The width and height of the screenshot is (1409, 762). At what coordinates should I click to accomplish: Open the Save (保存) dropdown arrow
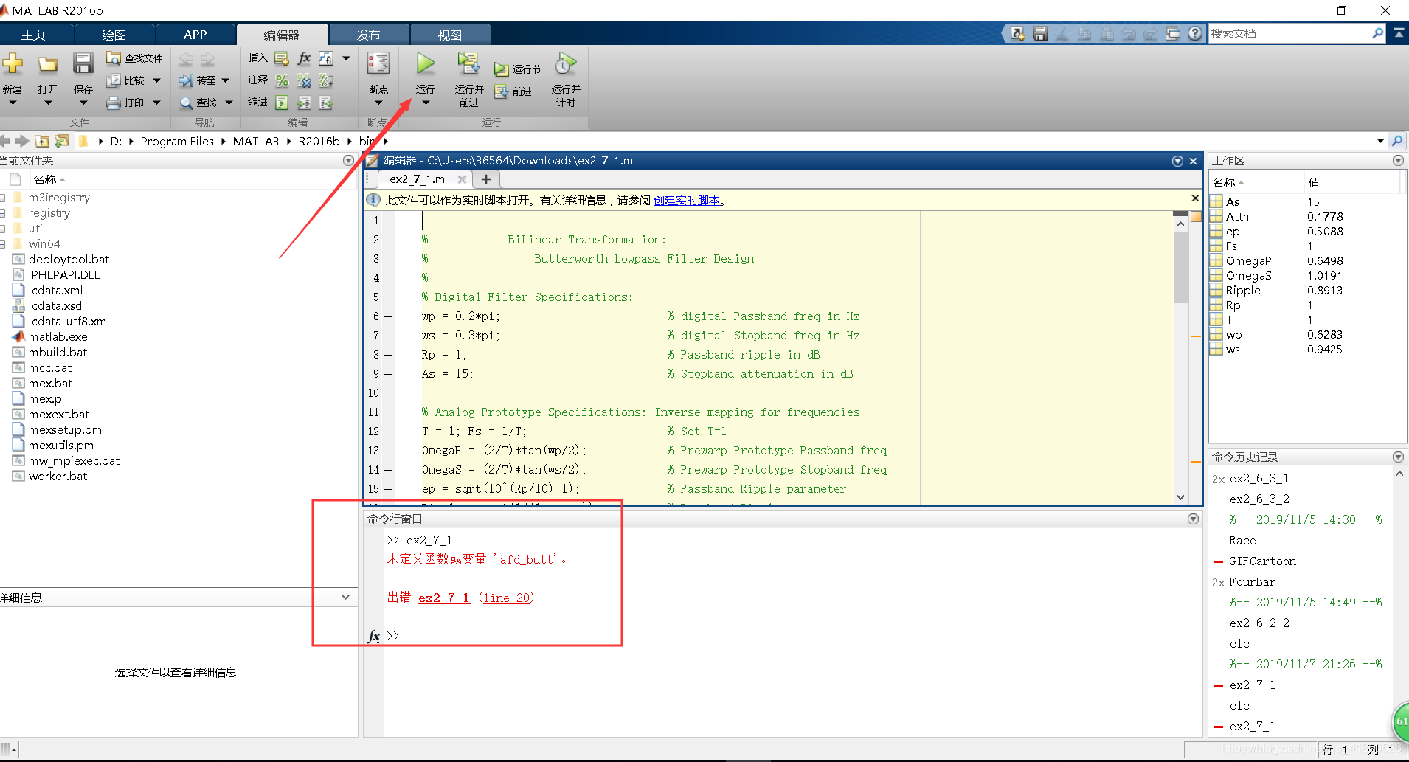pyautogui.click(x=83, y=103)
